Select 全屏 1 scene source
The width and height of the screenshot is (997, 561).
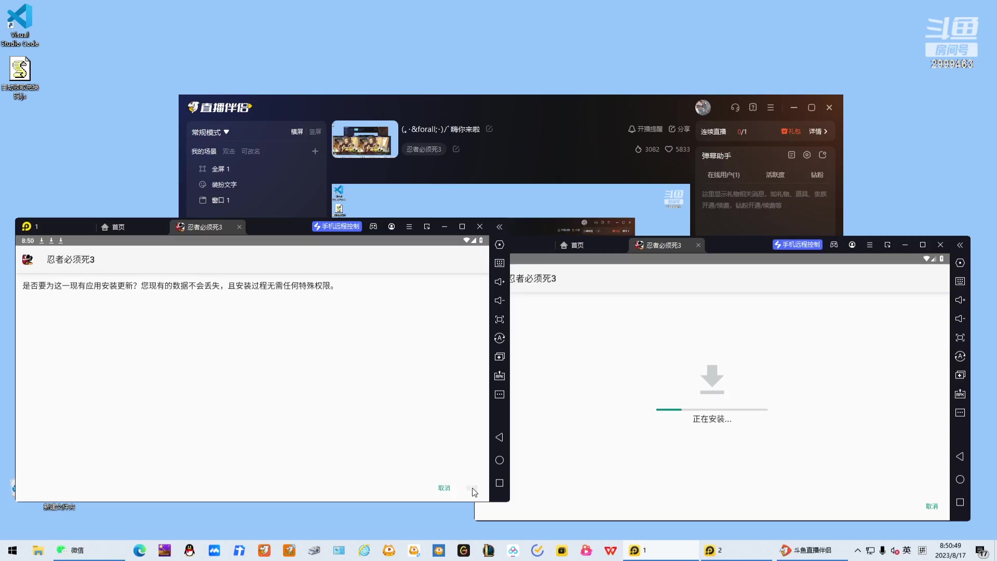[x=220, y=169]
